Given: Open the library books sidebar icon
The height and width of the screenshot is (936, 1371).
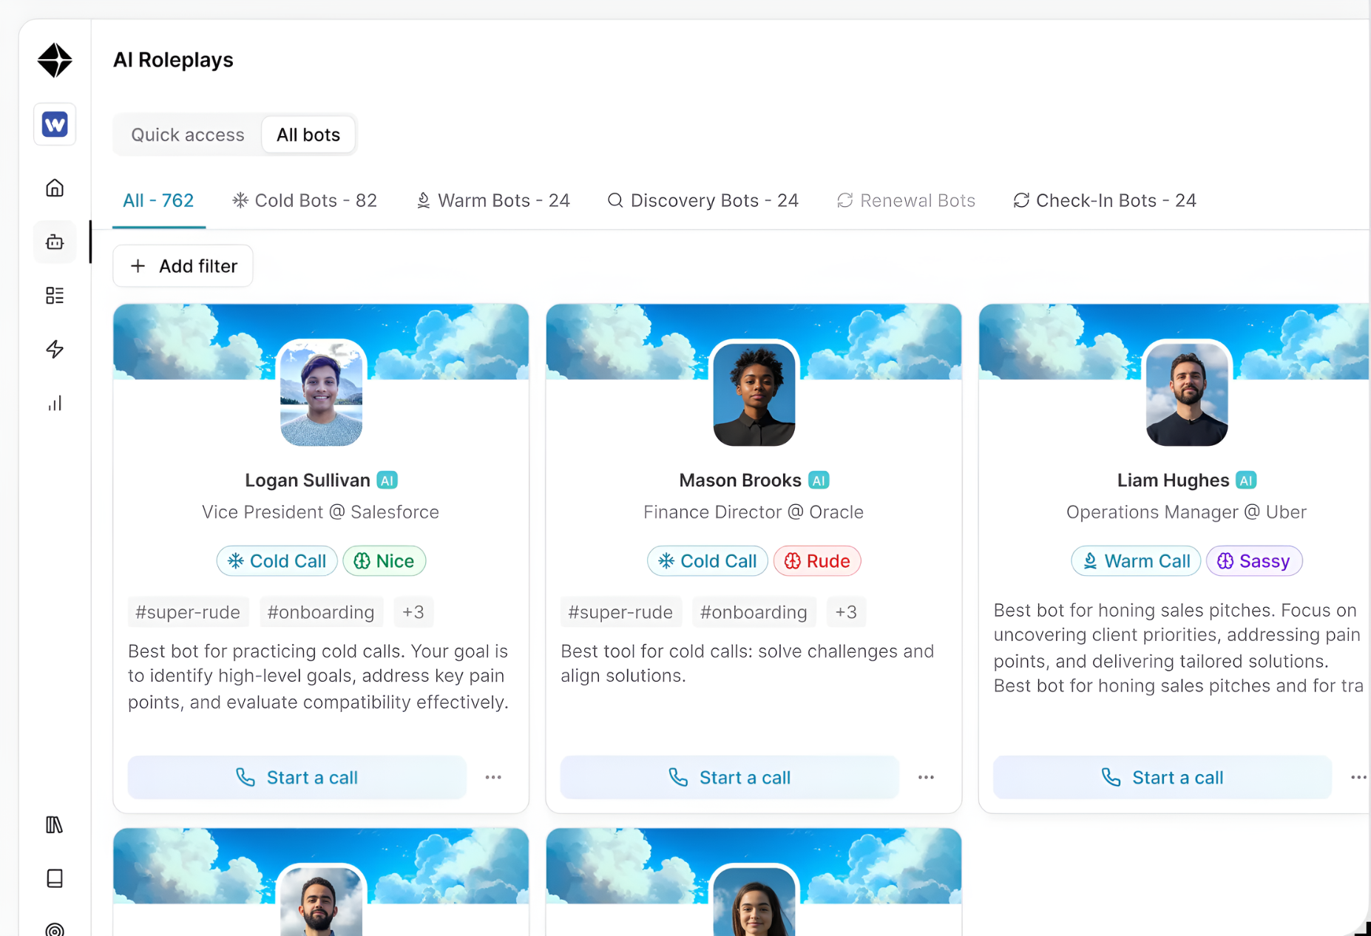Looking at the screenshot, I should click(x=55, y=824).
